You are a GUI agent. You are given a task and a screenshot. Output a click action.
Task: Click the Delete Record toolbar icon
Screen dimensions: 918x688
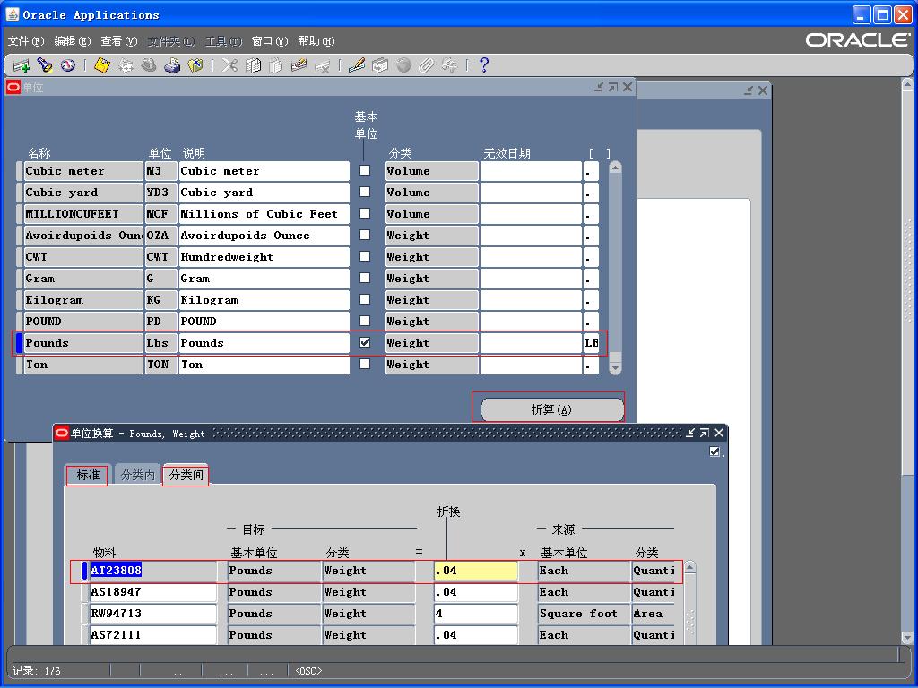click(323, 65)
